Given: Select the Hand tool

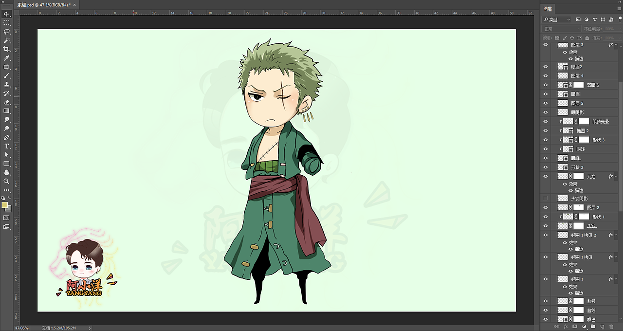Looking at the screenshot, I should [6, 172].
